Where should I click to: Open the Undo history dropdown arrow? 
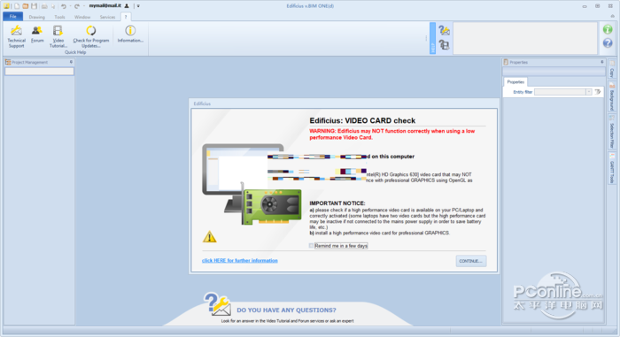click(x=70, y=6)
